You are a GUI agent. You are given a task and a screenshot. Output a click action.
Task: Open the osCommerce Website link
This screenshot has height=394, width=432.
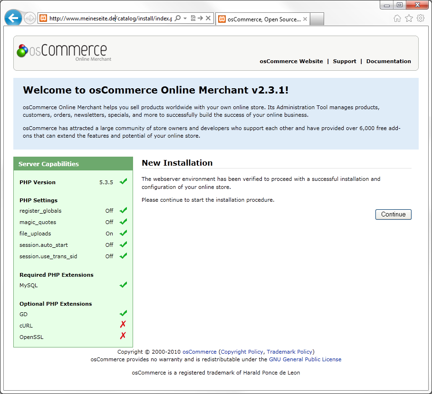pos(291,61)
